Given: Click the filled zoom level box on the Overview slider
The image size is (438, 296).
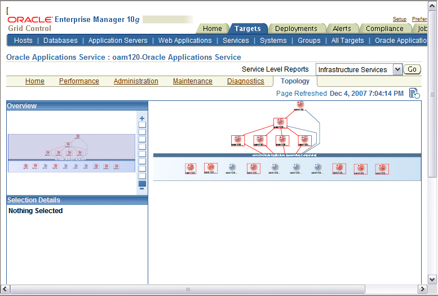Looking at the screenshot, I should [x=142, y=183].
